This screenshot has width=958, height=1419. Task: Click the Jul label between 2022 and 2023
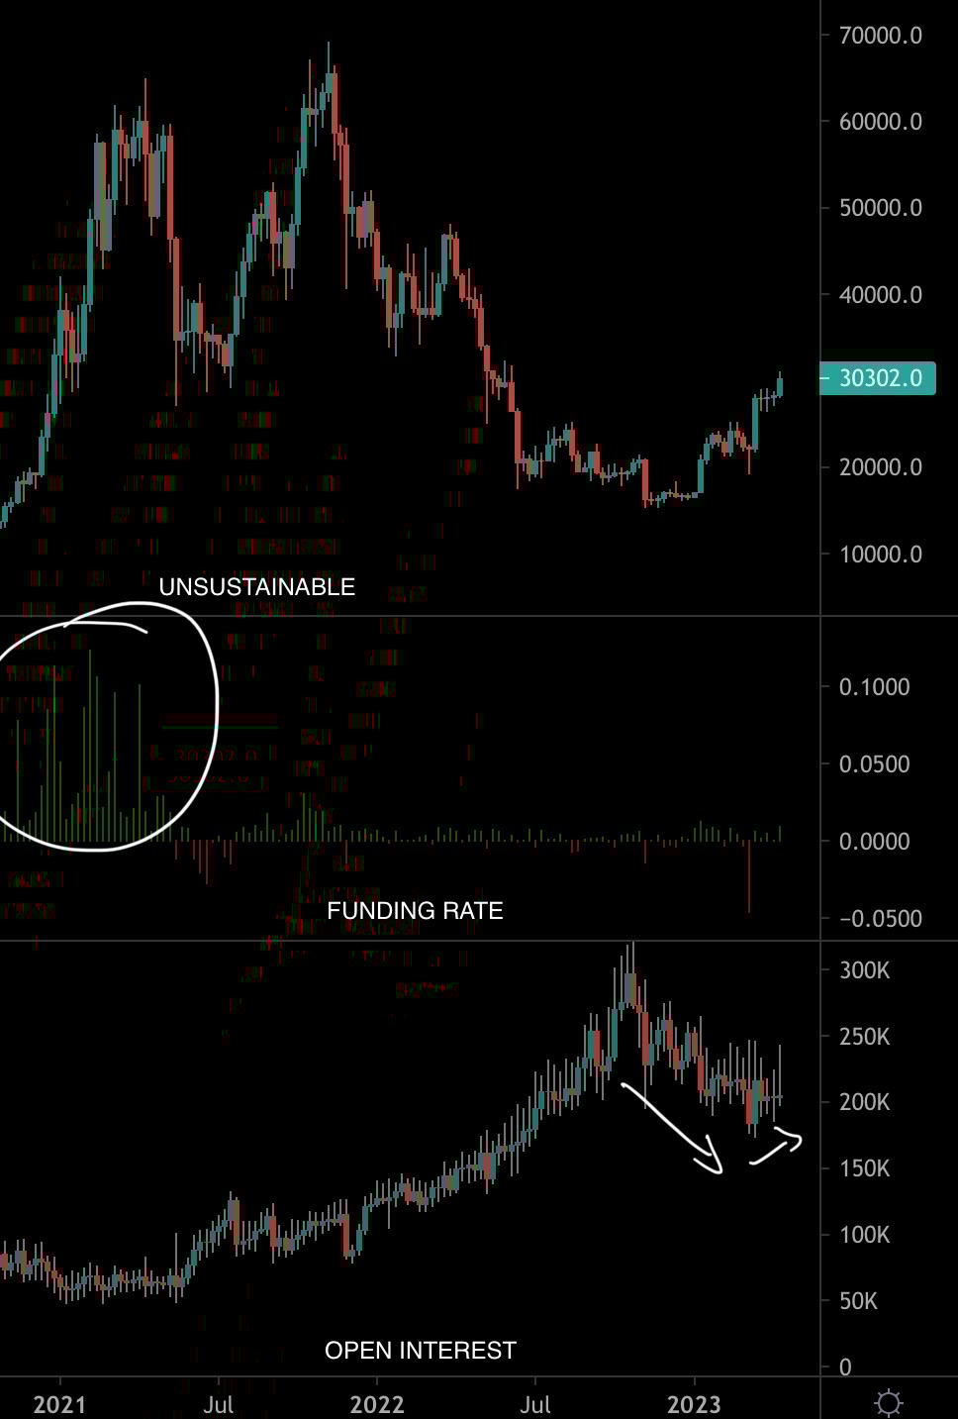click(x=535, y=1404)
